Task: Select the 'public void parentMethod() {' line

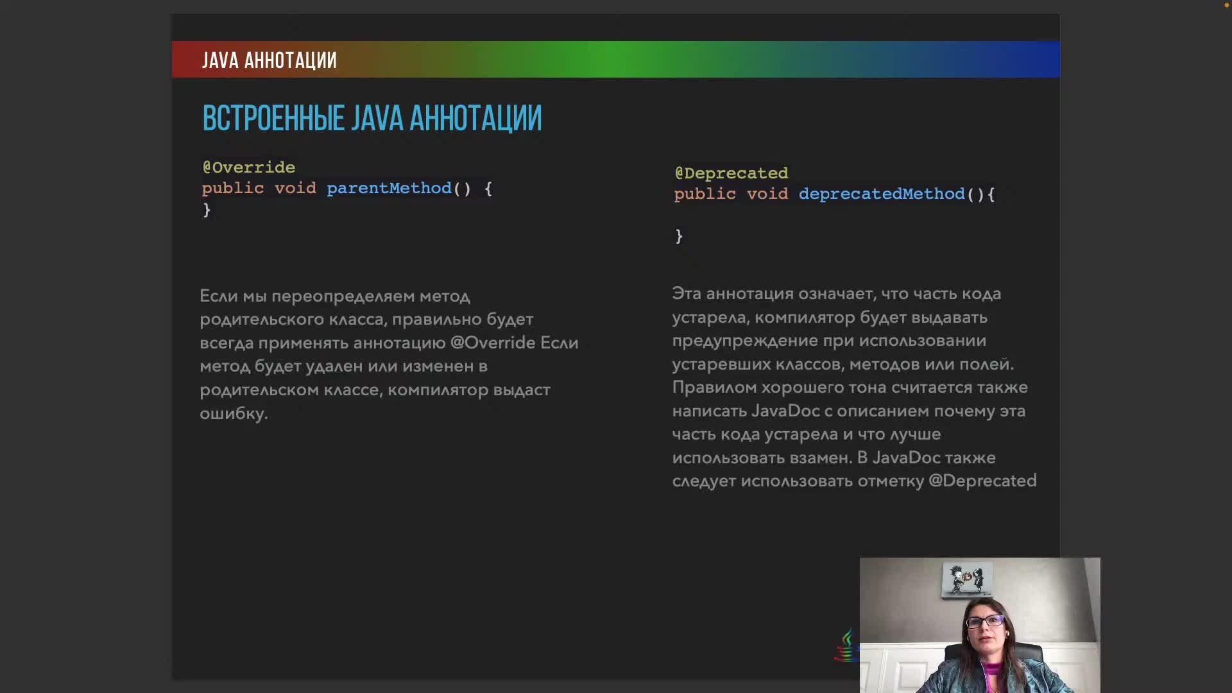Action: tap(347, 188)
